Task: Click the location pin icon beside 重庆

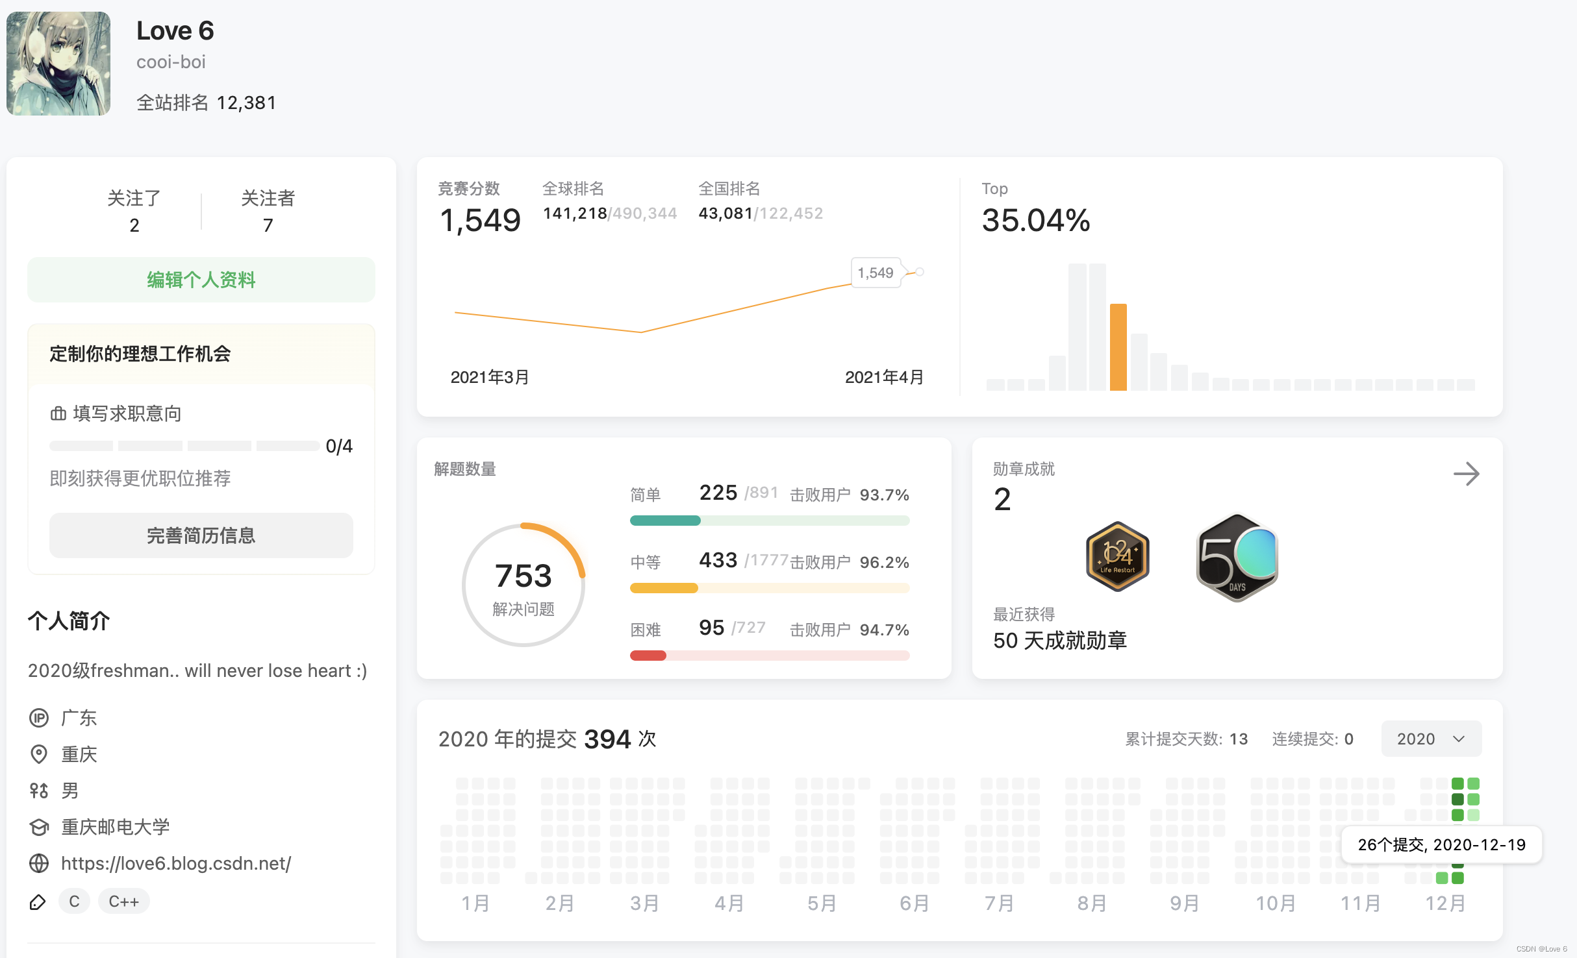Action: pos(39,754)
